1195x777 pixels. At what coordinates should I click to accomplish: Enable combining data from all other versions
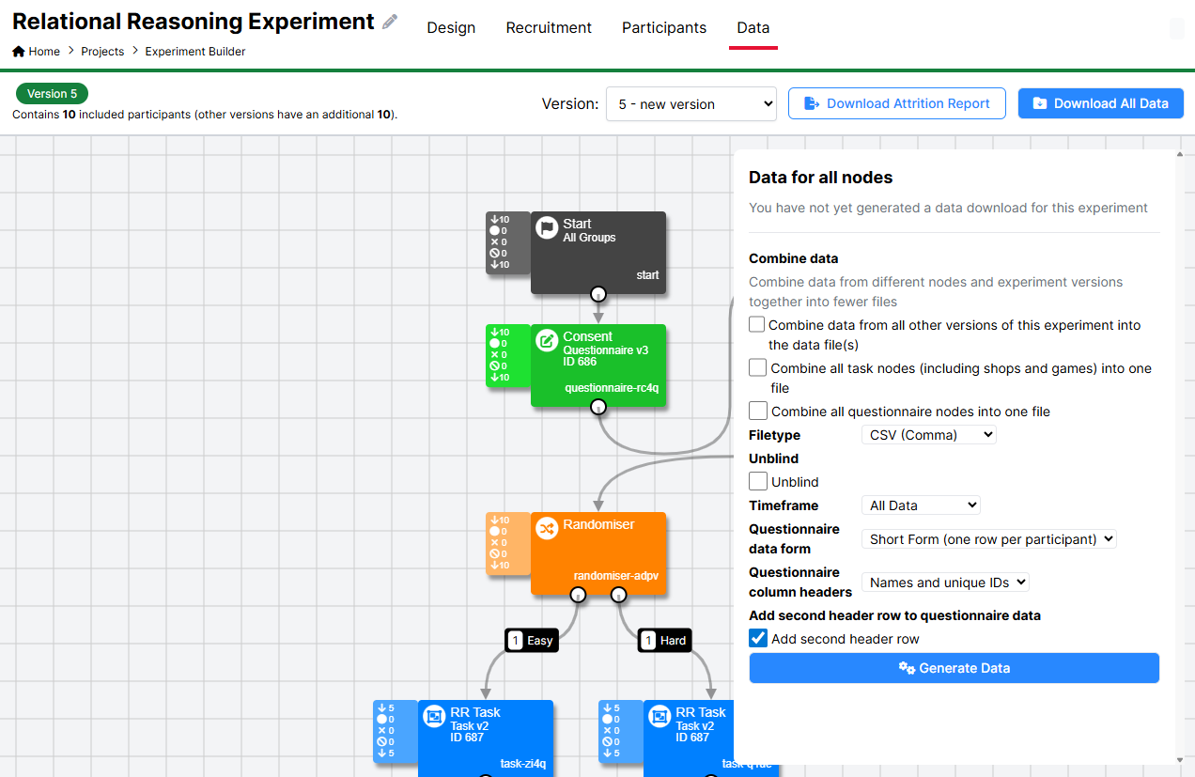click(757, 324)
